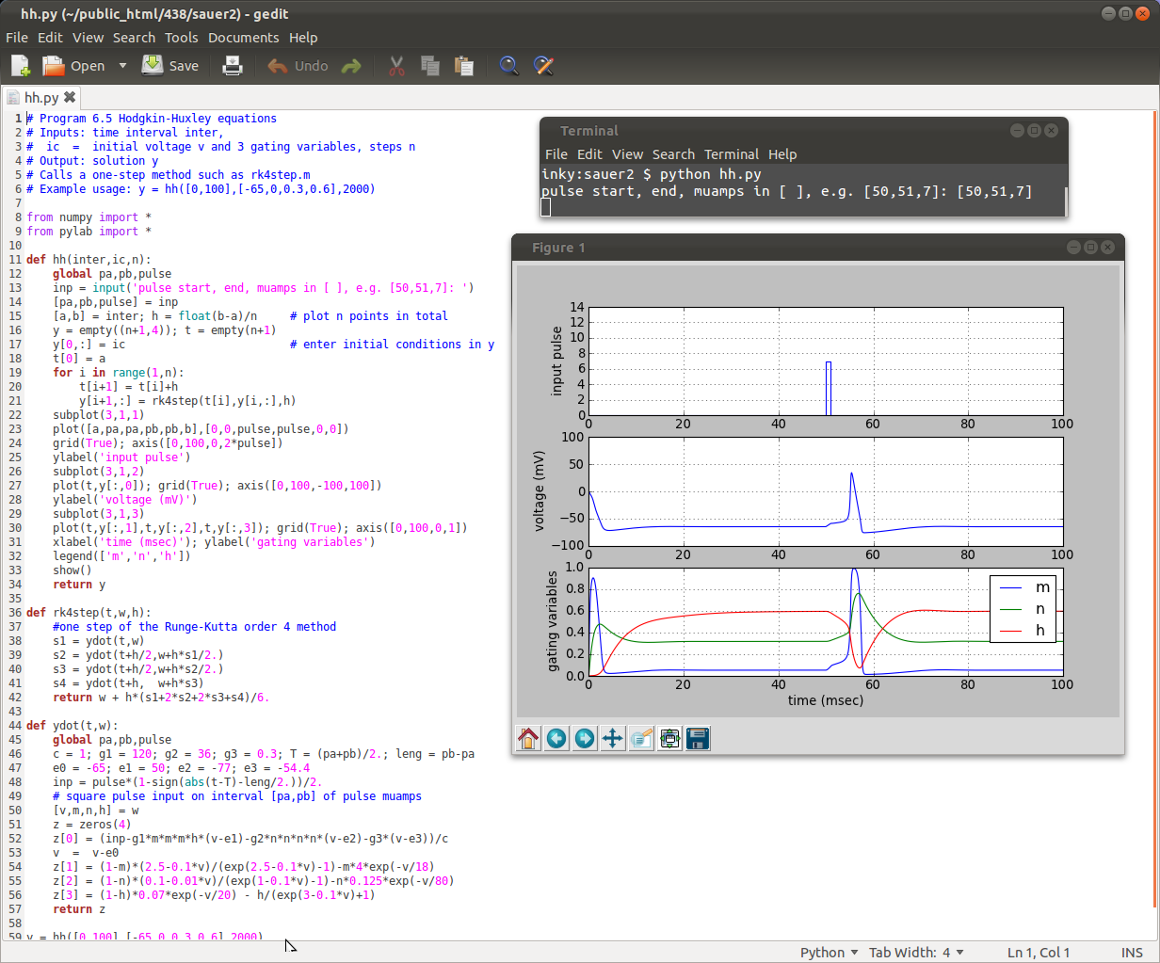Open gedit Edit menu

click(x=50, y=38)
